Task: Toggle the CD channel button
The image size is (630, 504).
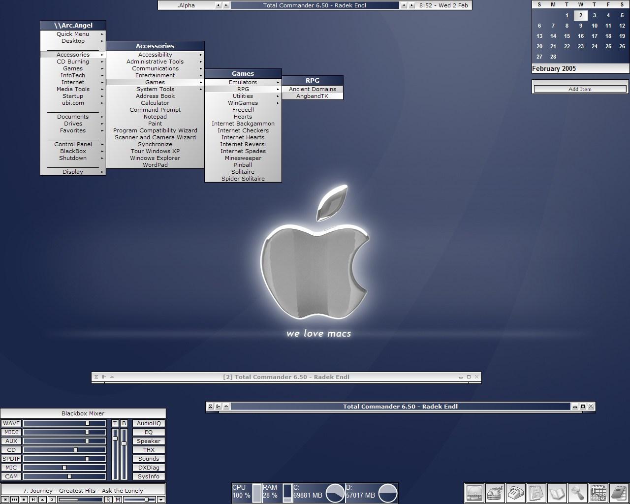Action: 11,450
